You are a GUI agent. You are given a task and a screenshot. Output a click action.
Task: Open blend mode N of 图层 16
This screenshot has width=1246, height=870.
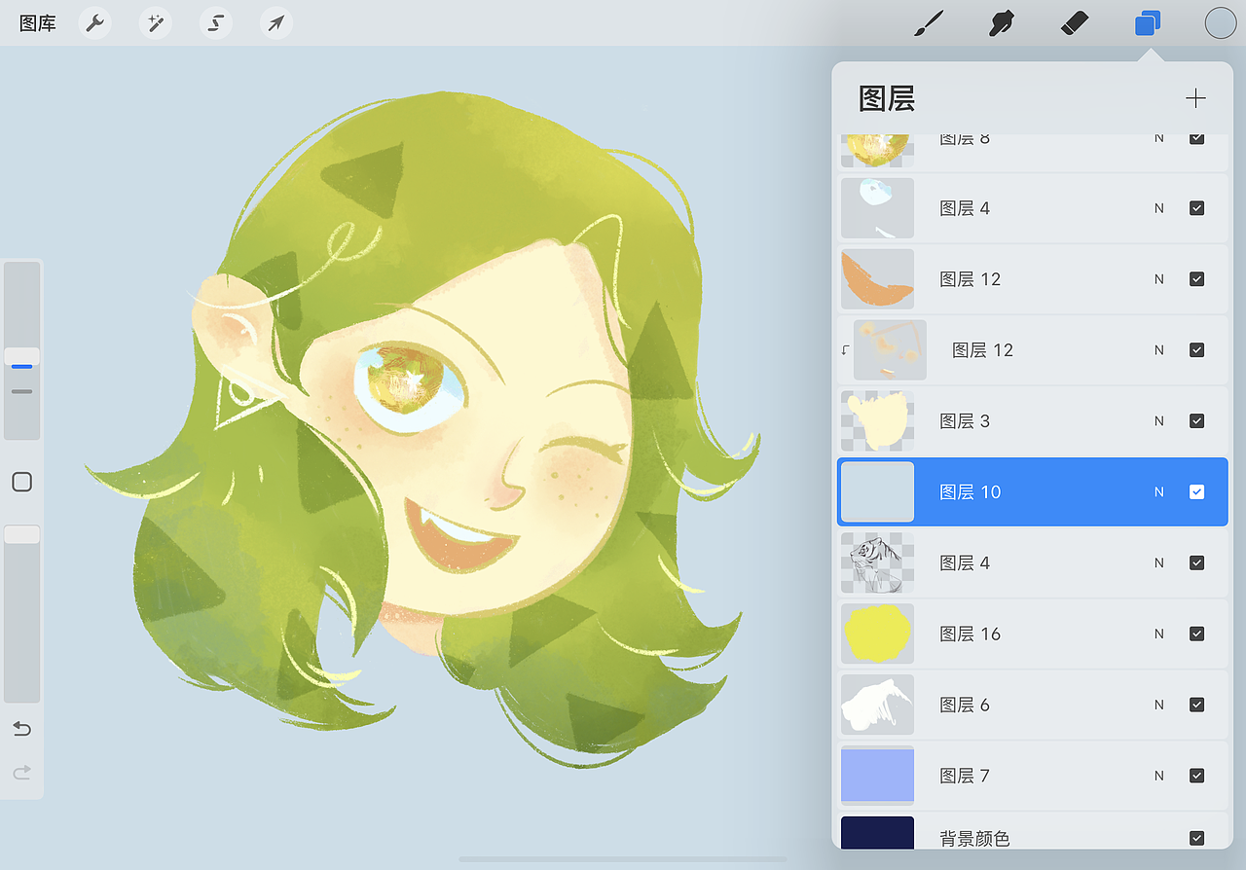pyautogui.click(x=1158, y=634)
